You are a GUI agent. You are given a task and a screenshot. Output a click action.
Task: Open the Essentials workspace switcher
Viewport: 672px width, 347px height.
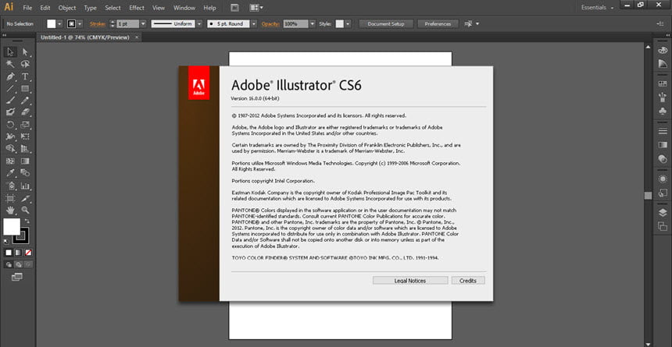coord(598,8)
